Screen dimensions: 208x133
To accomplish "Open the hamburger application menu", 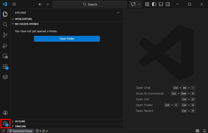I will 14,4.
